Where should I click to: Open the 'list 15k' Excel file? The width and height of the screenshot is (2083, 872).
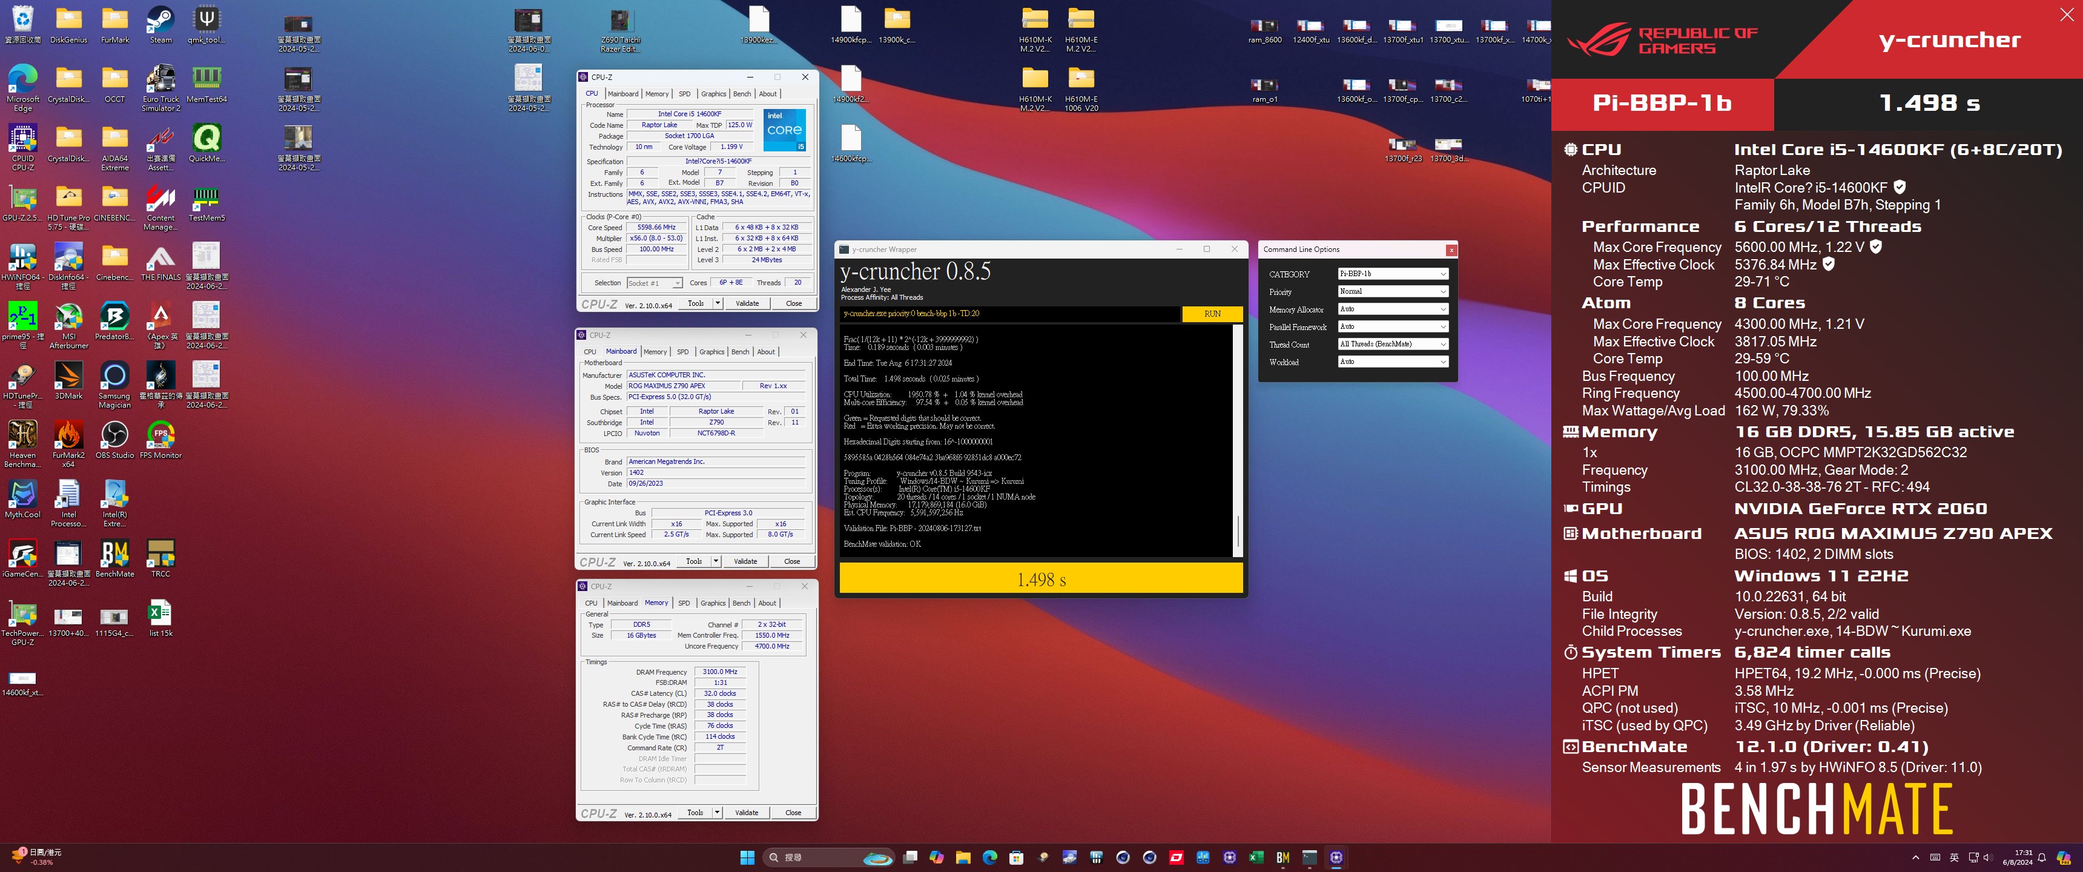[x=160, y=618]
